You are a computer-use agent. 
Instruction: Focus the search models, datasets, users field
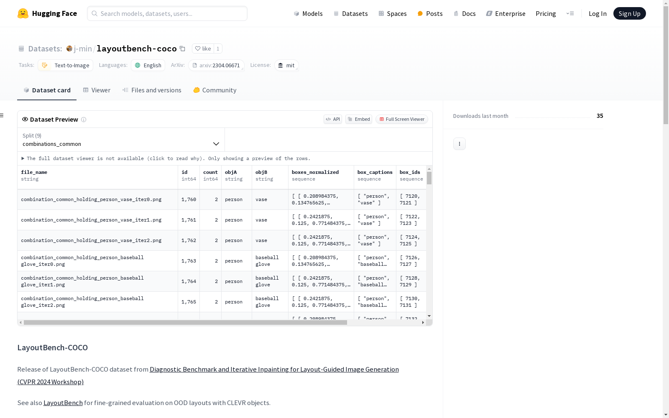point(167,13)
